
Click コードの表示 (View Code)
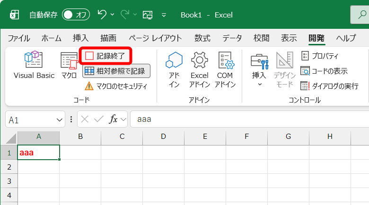pyautogui.click(x=324, y=71)
